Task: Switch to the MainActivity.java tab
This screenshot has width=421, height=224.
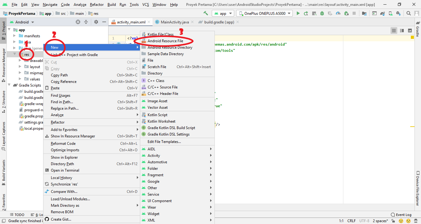Action: coord(174,22)
